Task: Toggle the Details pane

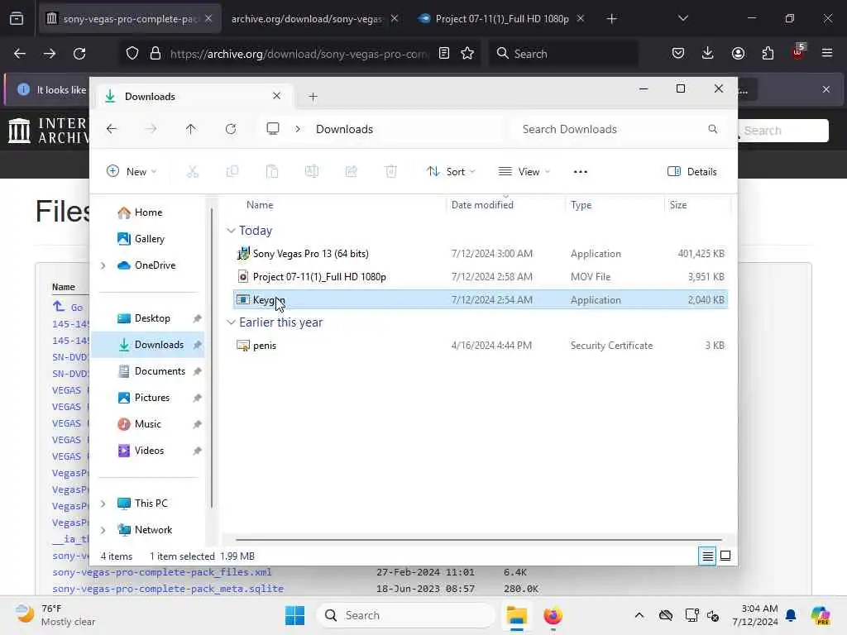Action: pyautogui.click(x=692, y=172)
